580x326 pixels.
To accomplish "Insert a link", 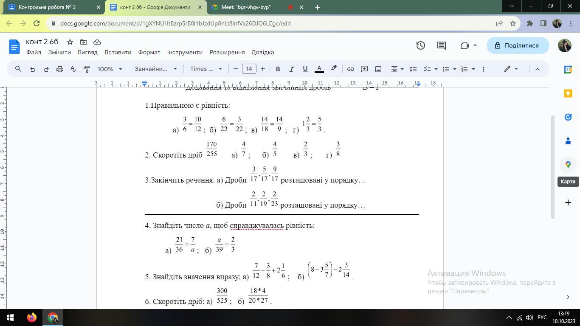I will [x=350, y=69].
